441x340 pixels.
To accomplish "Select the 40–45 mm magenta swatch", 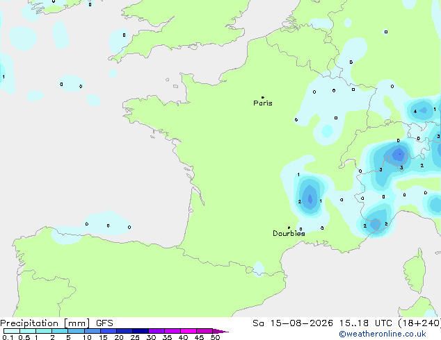I will pyautogui.click(x=189, y=331).
